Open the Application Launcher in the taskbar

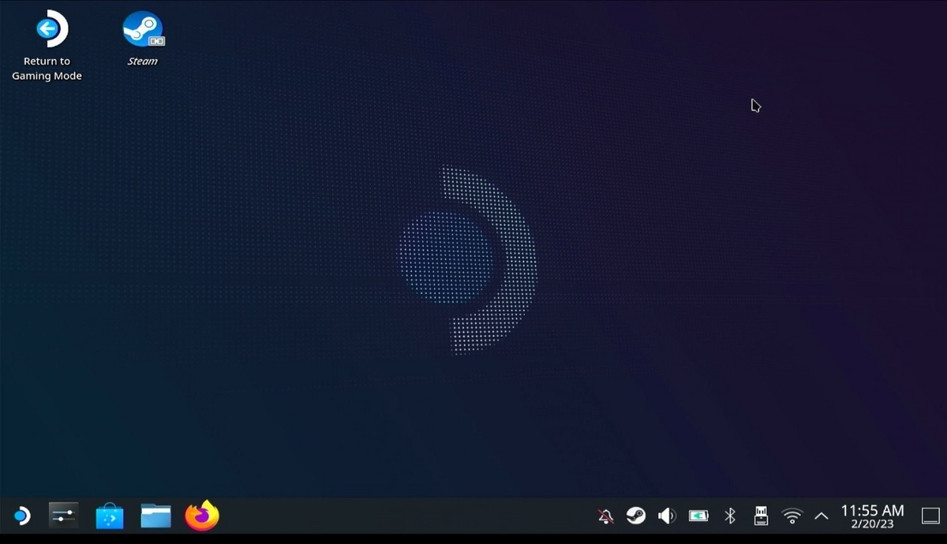point(21,516)
